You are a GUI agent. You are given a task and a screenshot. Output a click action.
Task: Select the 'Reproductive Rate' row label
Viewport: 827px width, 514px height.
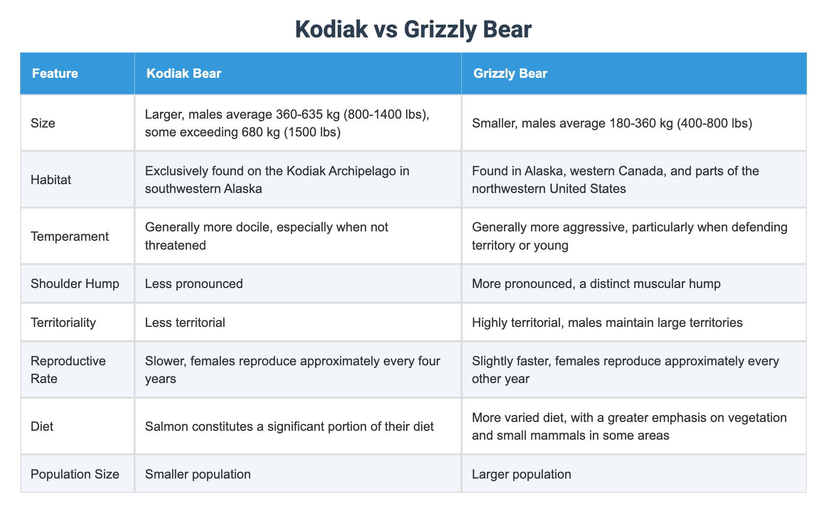pyautogui.click(x=68, y=370)
